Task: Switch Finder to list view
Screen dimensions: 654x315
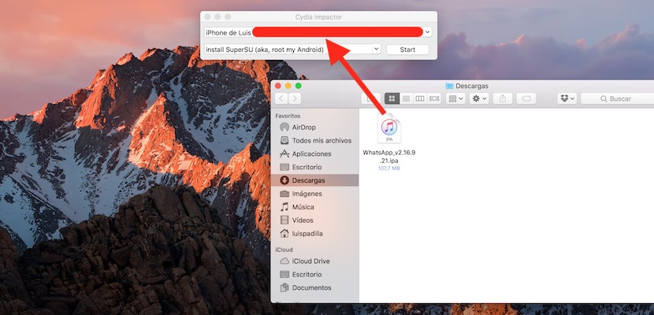Action: click(x=406, y=98)
